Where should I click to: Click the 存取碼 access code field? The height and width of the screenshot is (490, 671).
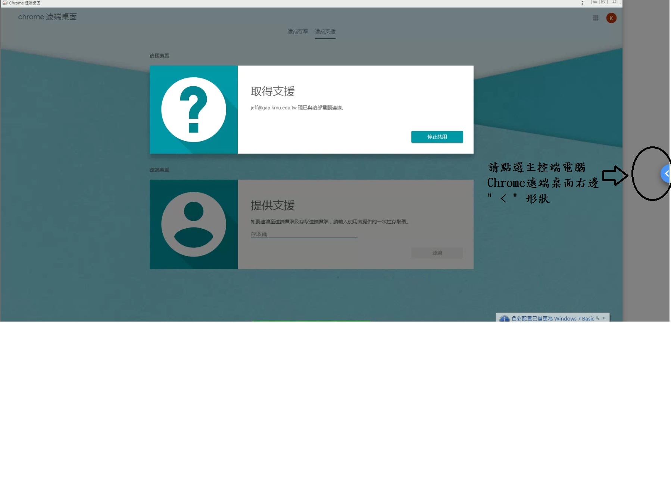coord(304,234)
